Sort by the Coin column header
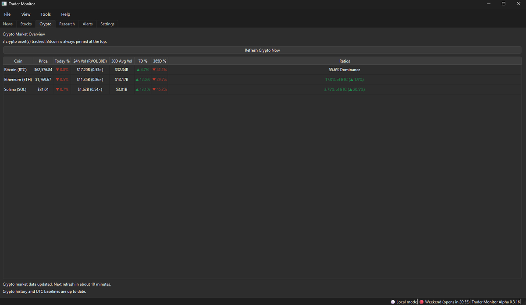Screen dimensions: 526x305 pos(18,61)
